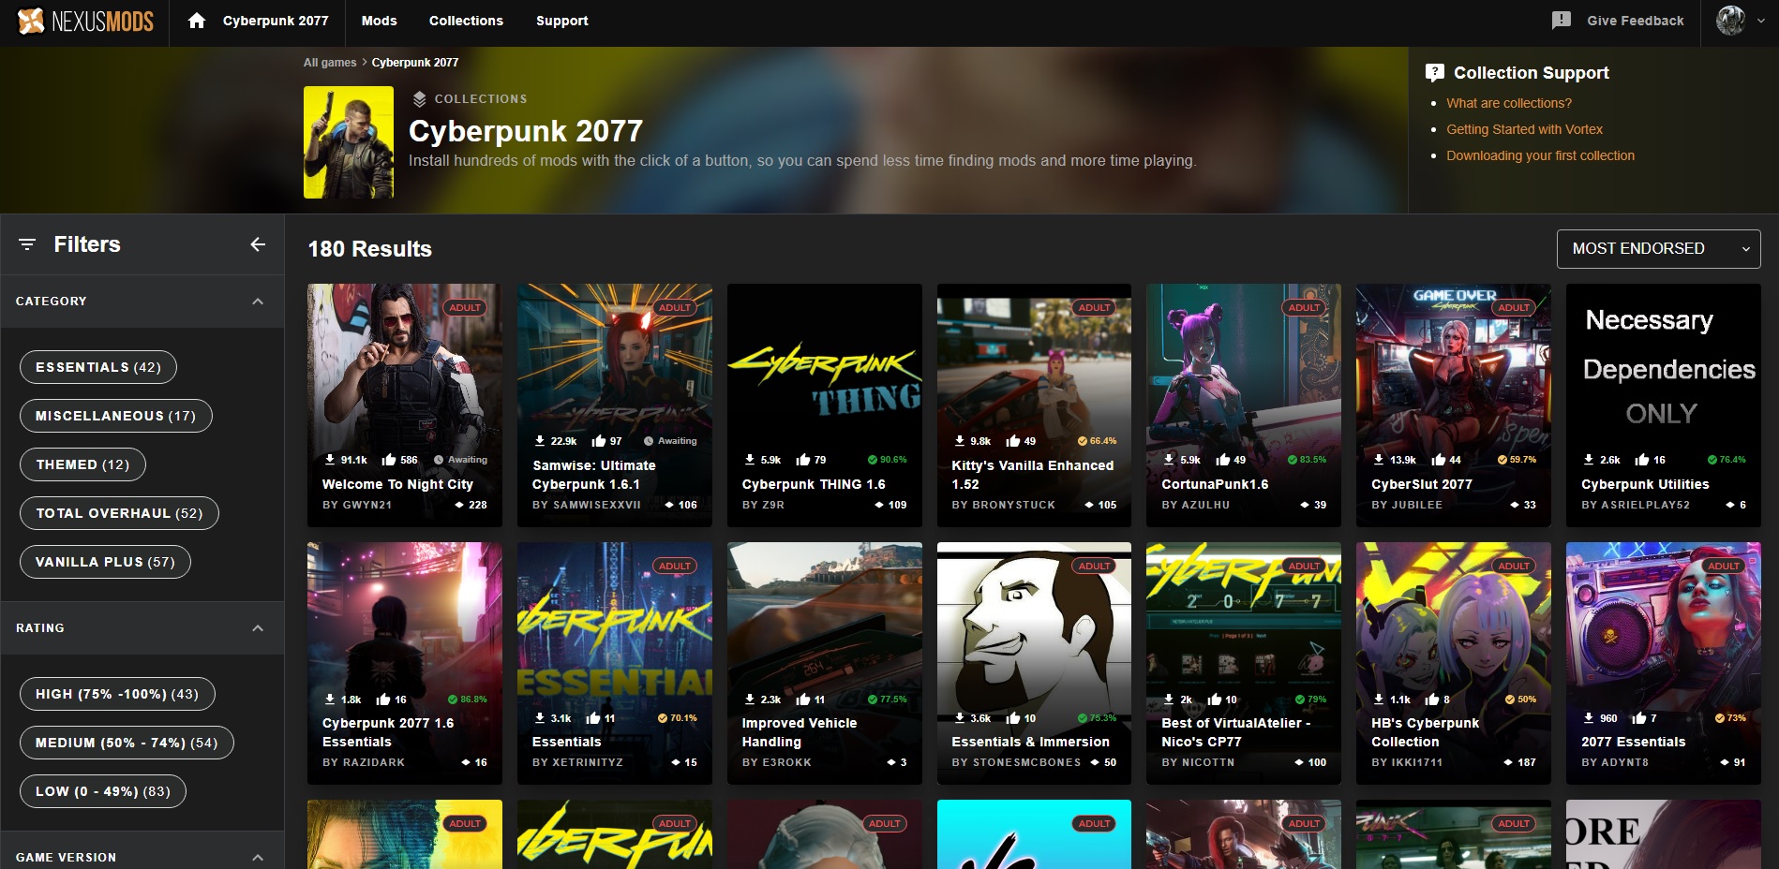Open author link BY NICOTTN
This screenshot has height=869, width=1779.
(1198, 762)
